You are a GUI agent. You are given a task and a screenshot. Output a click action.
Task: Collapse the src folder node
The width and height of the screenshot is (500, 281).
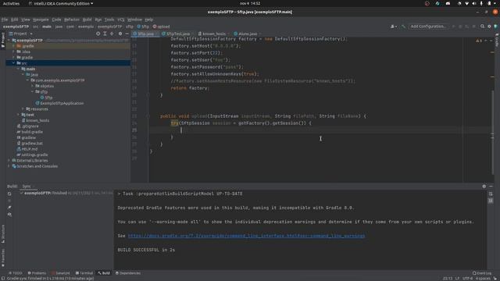click(13, 63)
